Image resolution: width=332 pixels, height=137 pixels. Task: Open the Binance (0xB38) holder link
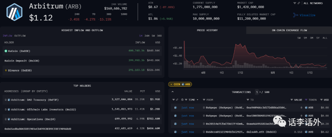click(x=20, y=70)
